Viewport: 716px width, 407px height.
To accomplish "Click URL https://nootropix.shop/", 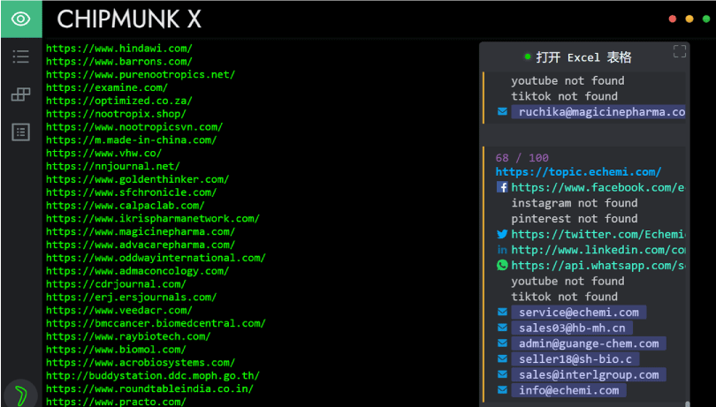I will pyautogui.click(x=116, y=114).
